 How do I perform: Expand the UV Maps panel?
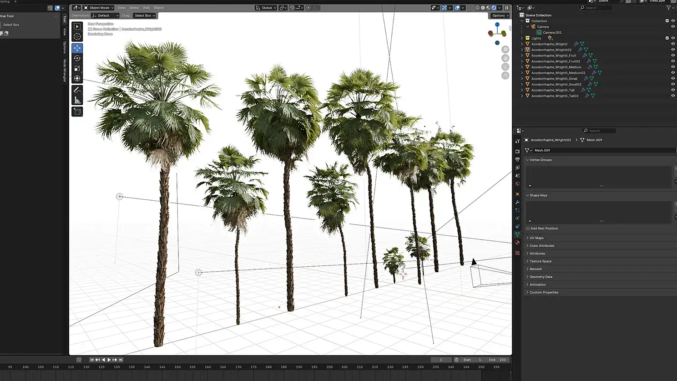pyautogui.click(x=536, y=238)
